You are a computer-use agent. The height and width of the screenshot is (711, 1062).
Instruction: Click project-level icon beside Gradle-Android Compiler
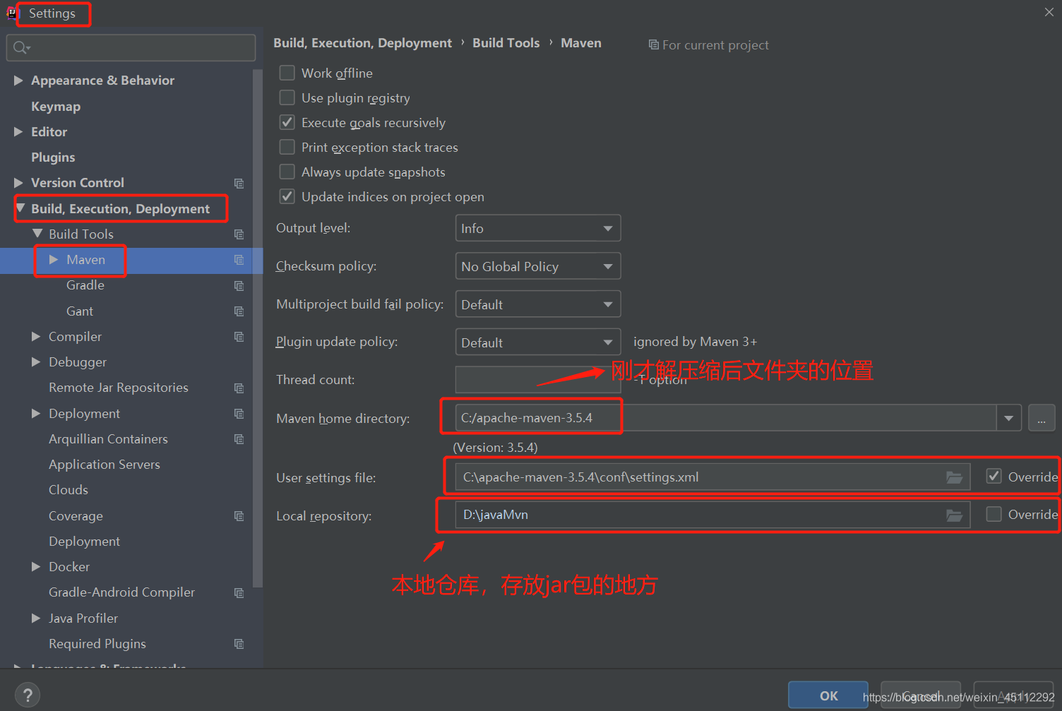[239, 593]
